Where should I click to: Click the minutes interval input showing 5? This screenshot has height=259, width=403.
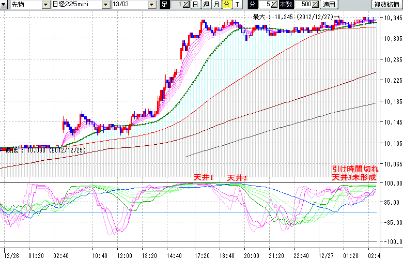(x=264, y=5)
